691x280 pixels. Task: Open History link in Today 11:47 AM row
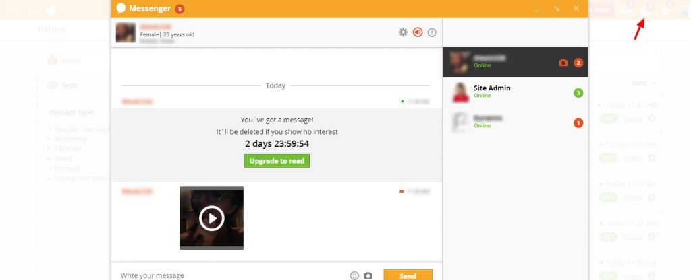coord(633,118)
